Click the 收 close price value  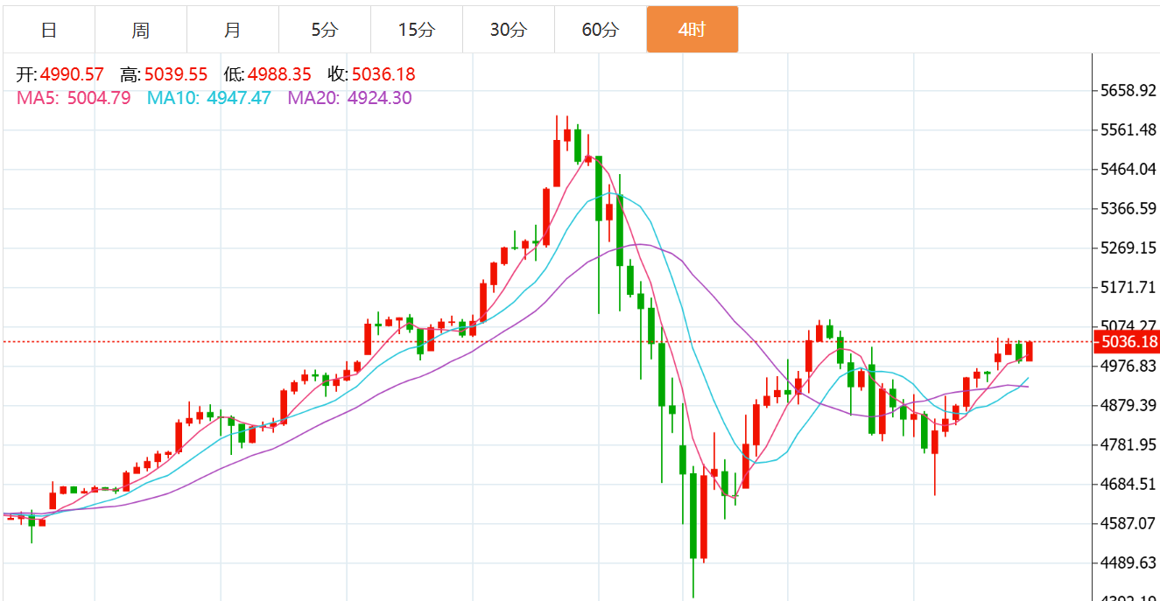tap(383, 75)
